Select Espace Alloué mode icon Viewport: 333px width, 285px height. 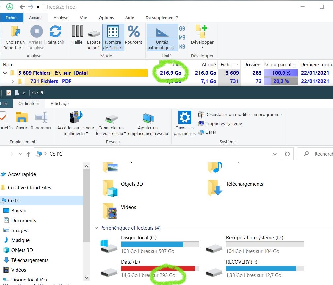94,33
